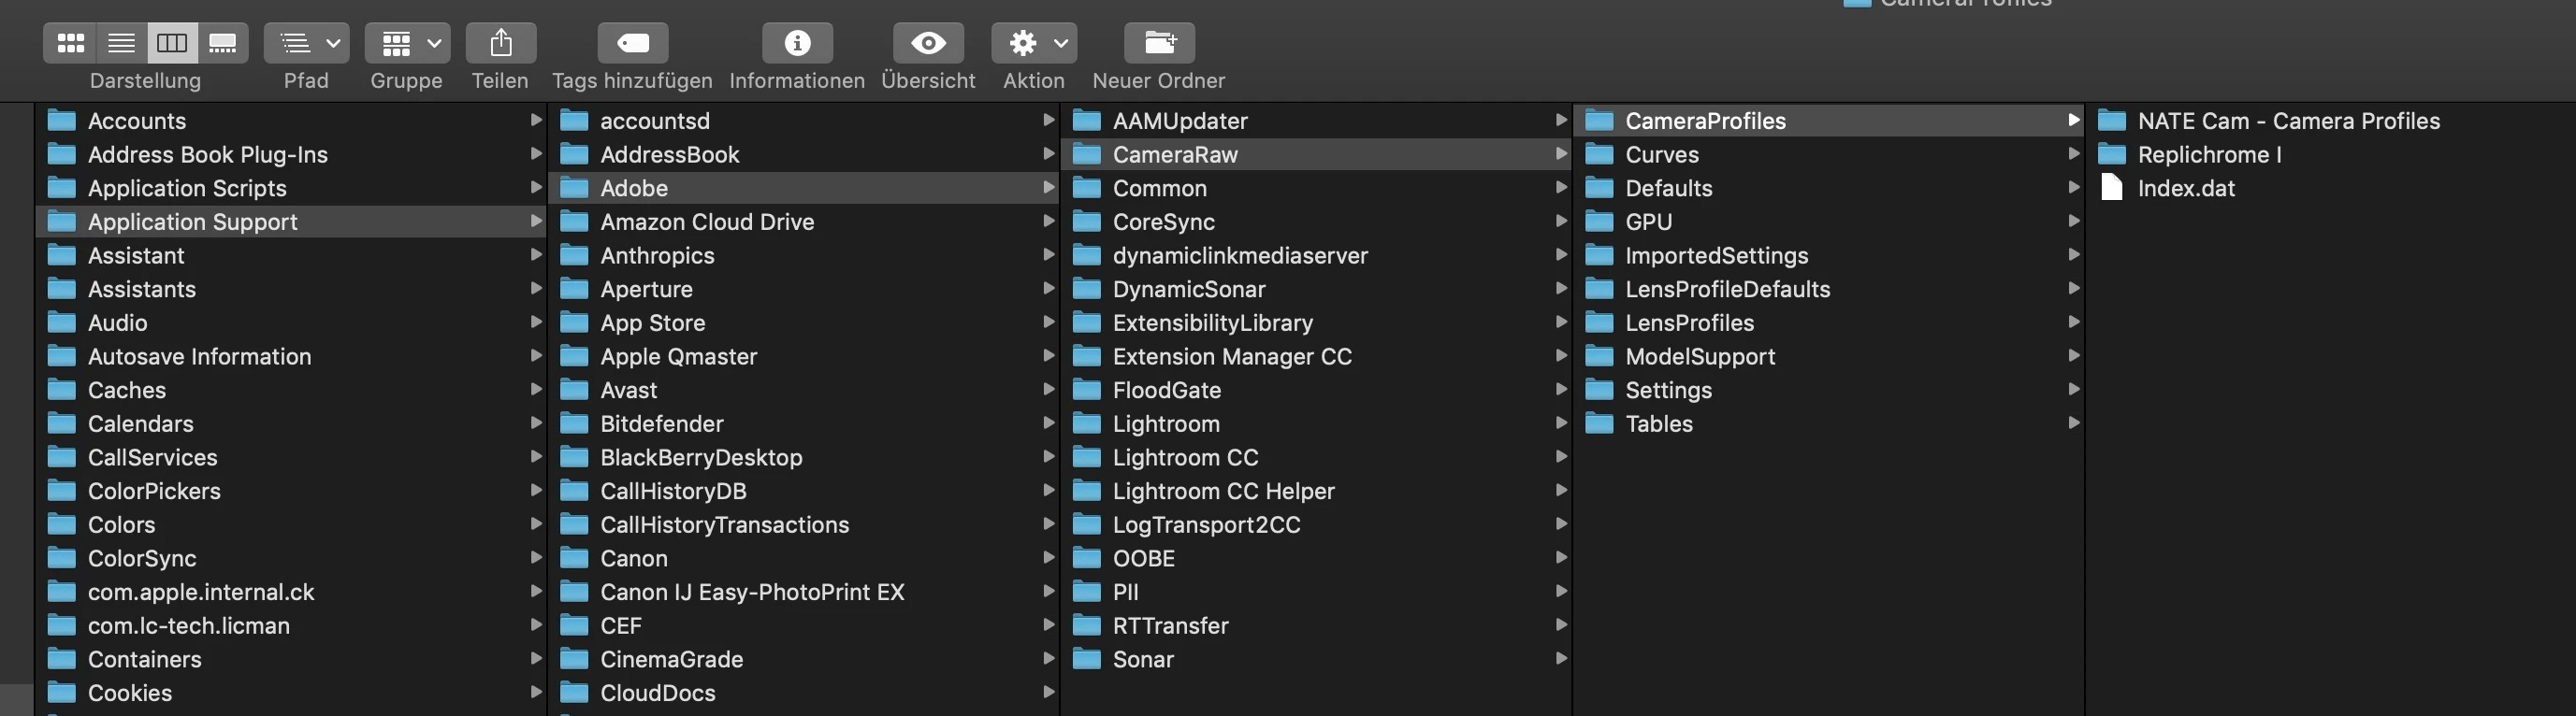Open the Caches folder icon

point(62,390)
